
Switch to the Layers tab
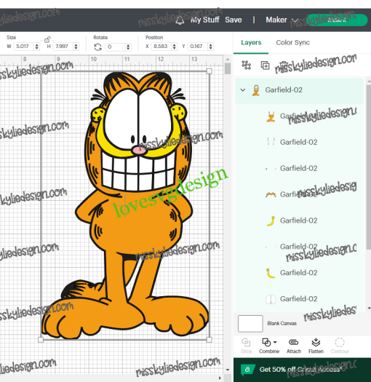251,43
